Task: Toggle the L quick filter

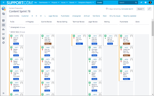Action: [45, 16]
